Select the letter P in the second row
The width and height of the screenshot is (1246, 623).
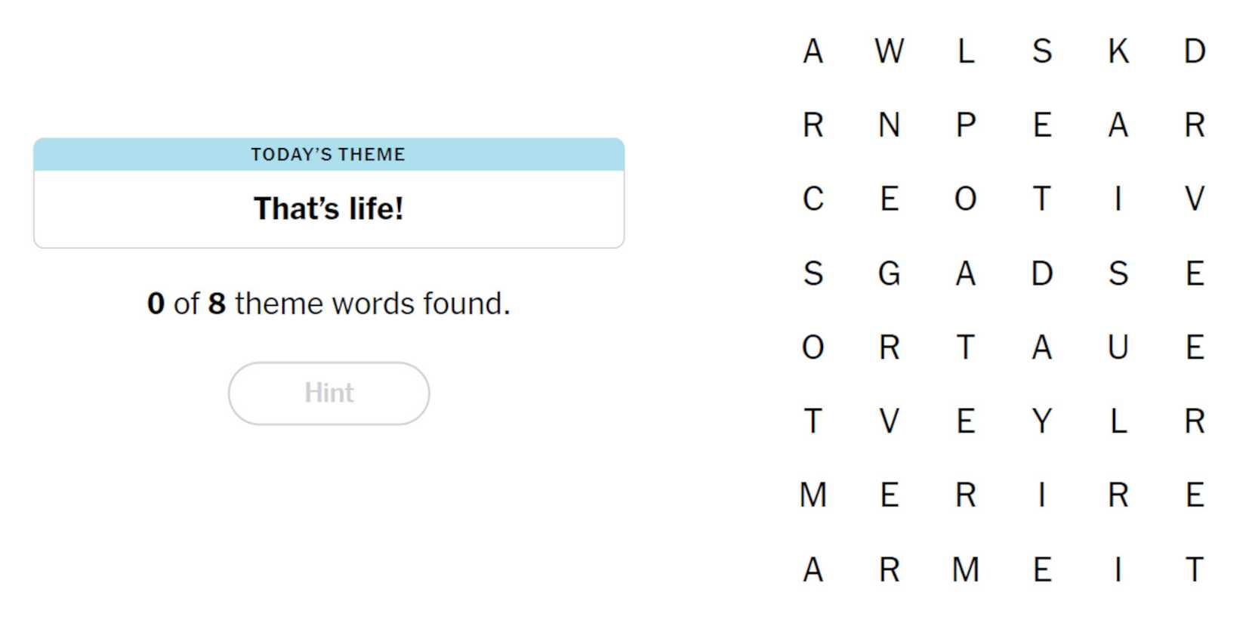967,125
